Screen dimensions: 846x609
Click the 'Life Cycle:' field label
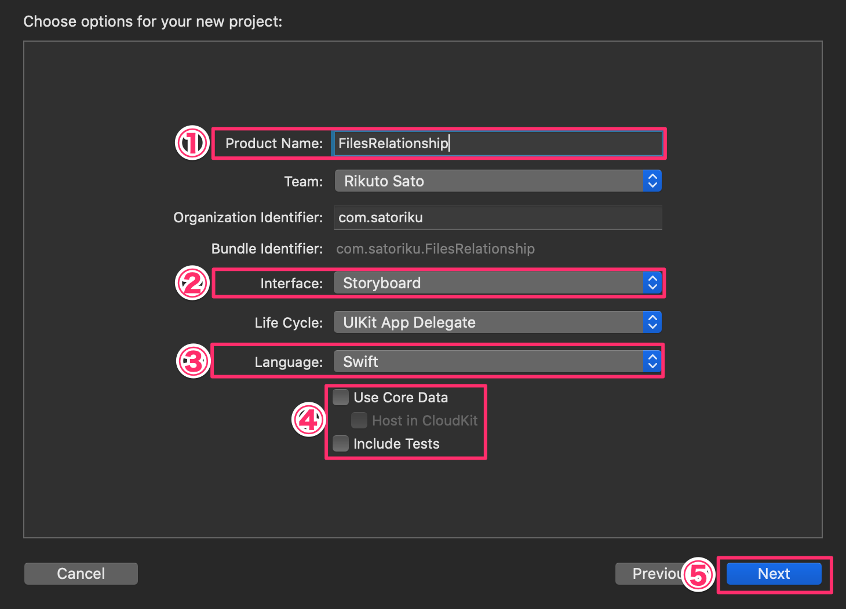[289, 323]
